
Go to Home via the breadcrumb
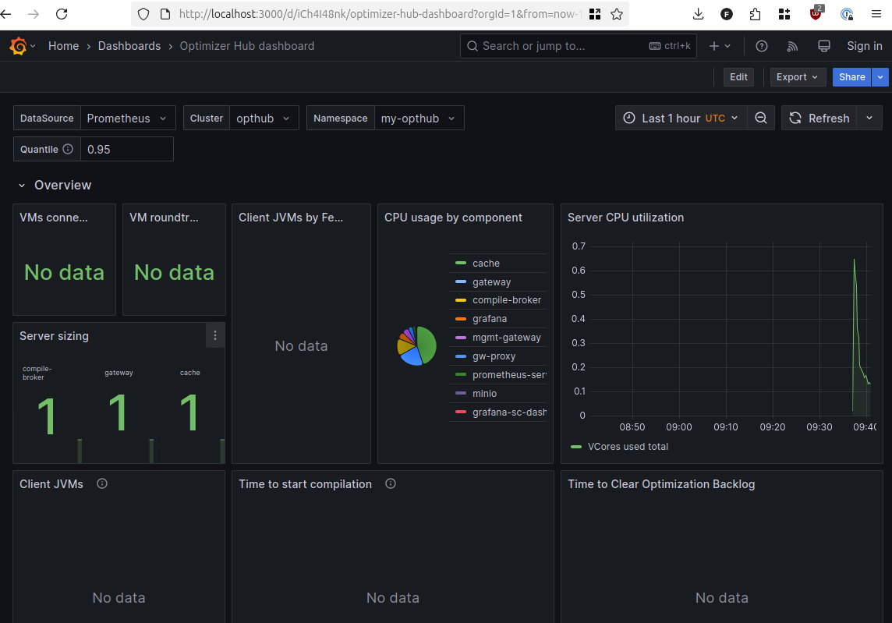63,45
